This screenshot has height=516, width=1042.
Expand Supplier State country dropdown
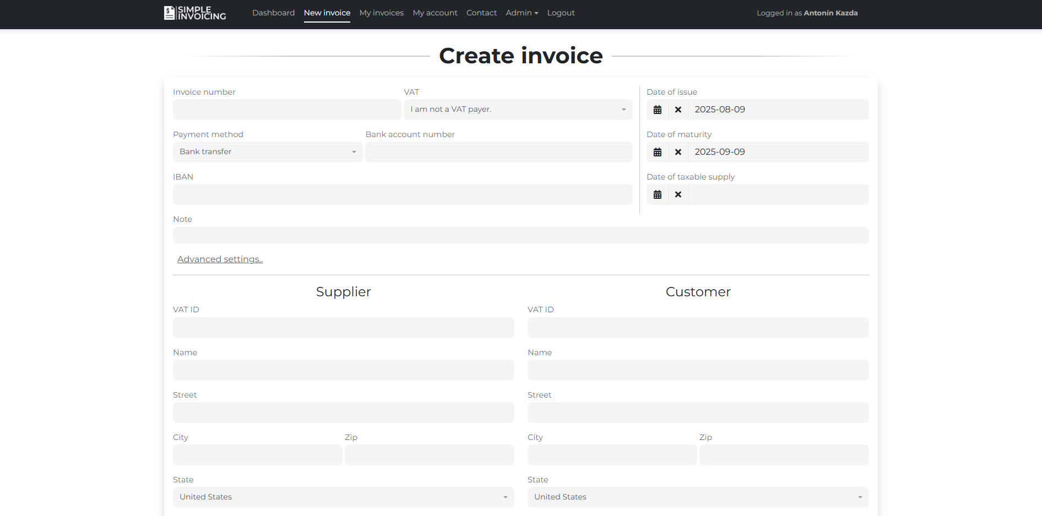(x=344, y=497)
